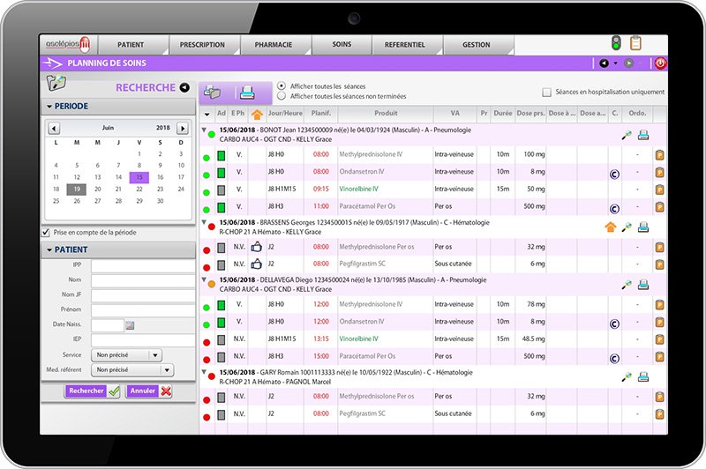Screen dimensions: 706x469
Task: Click the red power logout icon
Action: point(660,63)
